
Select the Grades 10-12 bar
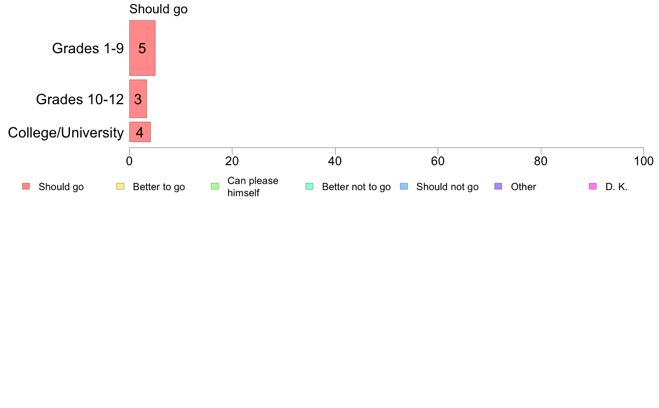click(138, 99)
